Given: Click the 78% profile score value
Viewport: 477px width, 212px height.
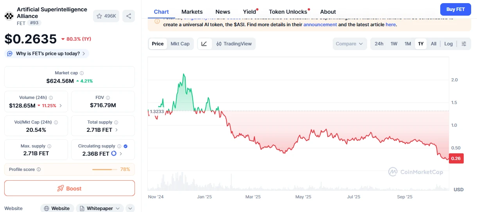Looking at the screenshot, I should pyautogui.click(x=125, y=169).
